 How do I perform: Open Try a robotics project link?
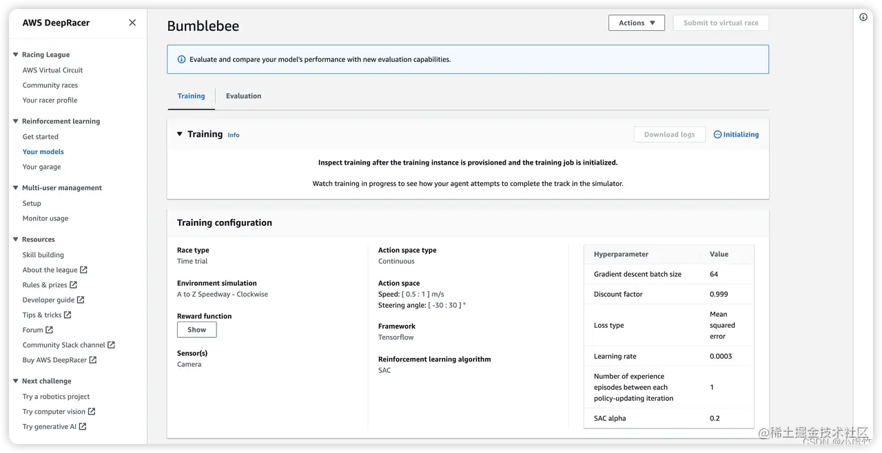(x=57, y=397)
